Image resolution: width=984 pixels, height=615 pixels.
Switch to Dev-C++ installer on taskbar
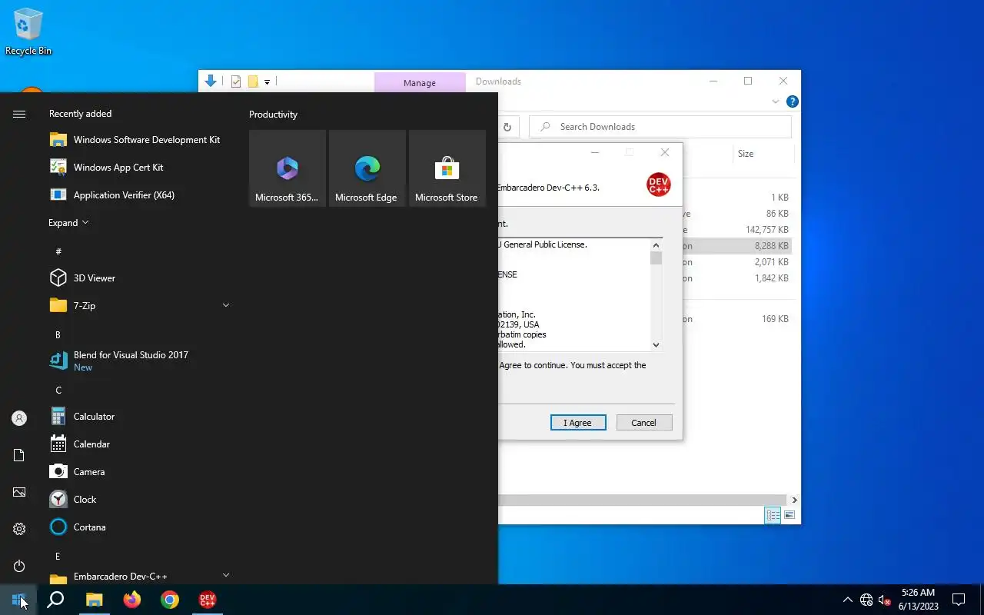click(x=207, y=600)
